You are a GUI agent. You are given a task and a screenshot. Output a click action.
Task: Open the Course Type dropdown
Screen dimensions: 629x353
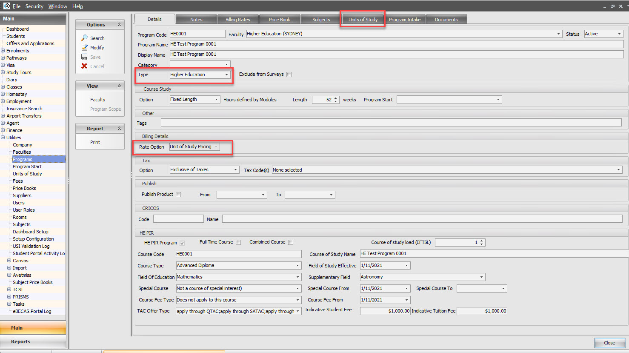point(297,266)
